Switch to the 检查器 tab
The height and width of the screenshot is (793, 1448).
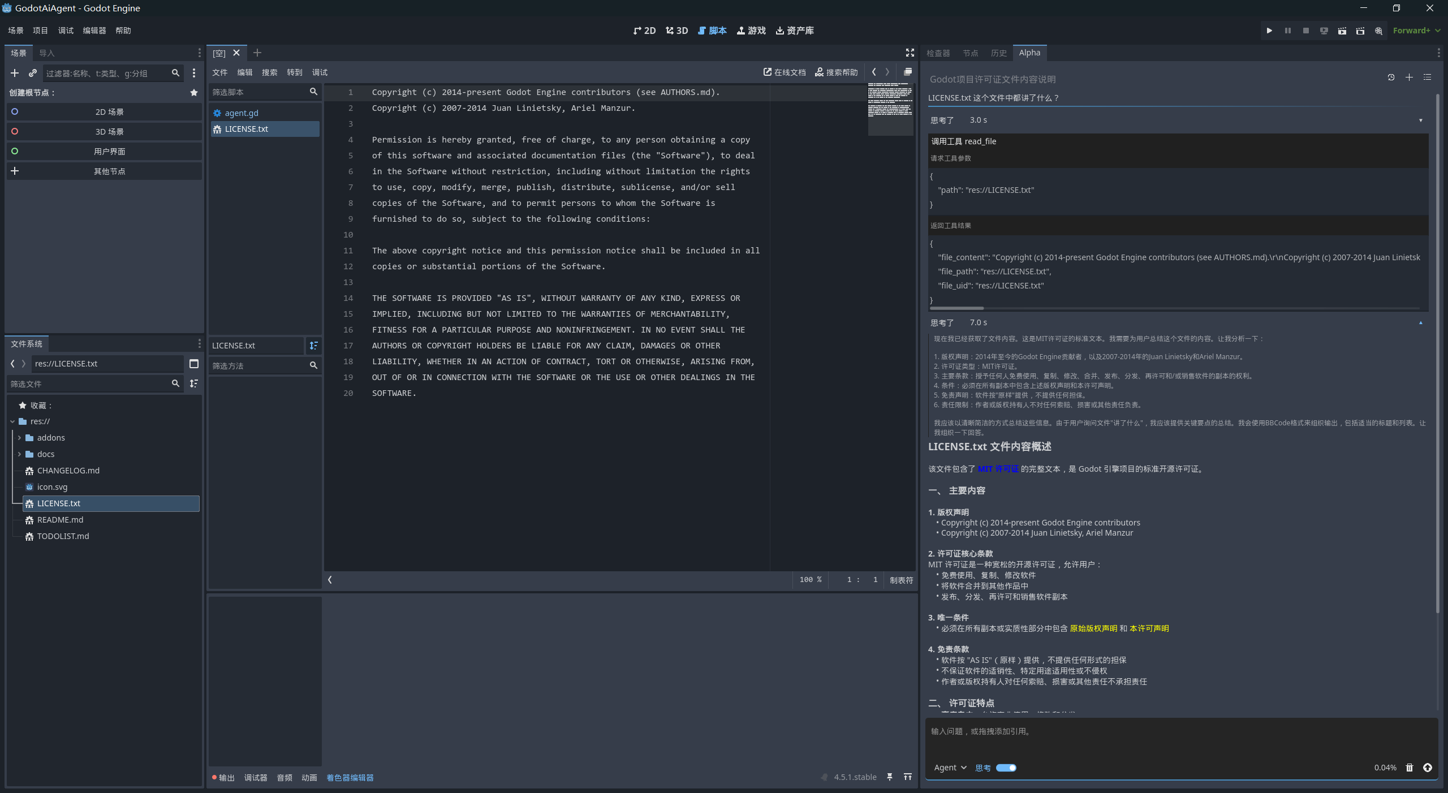point(938,53)
